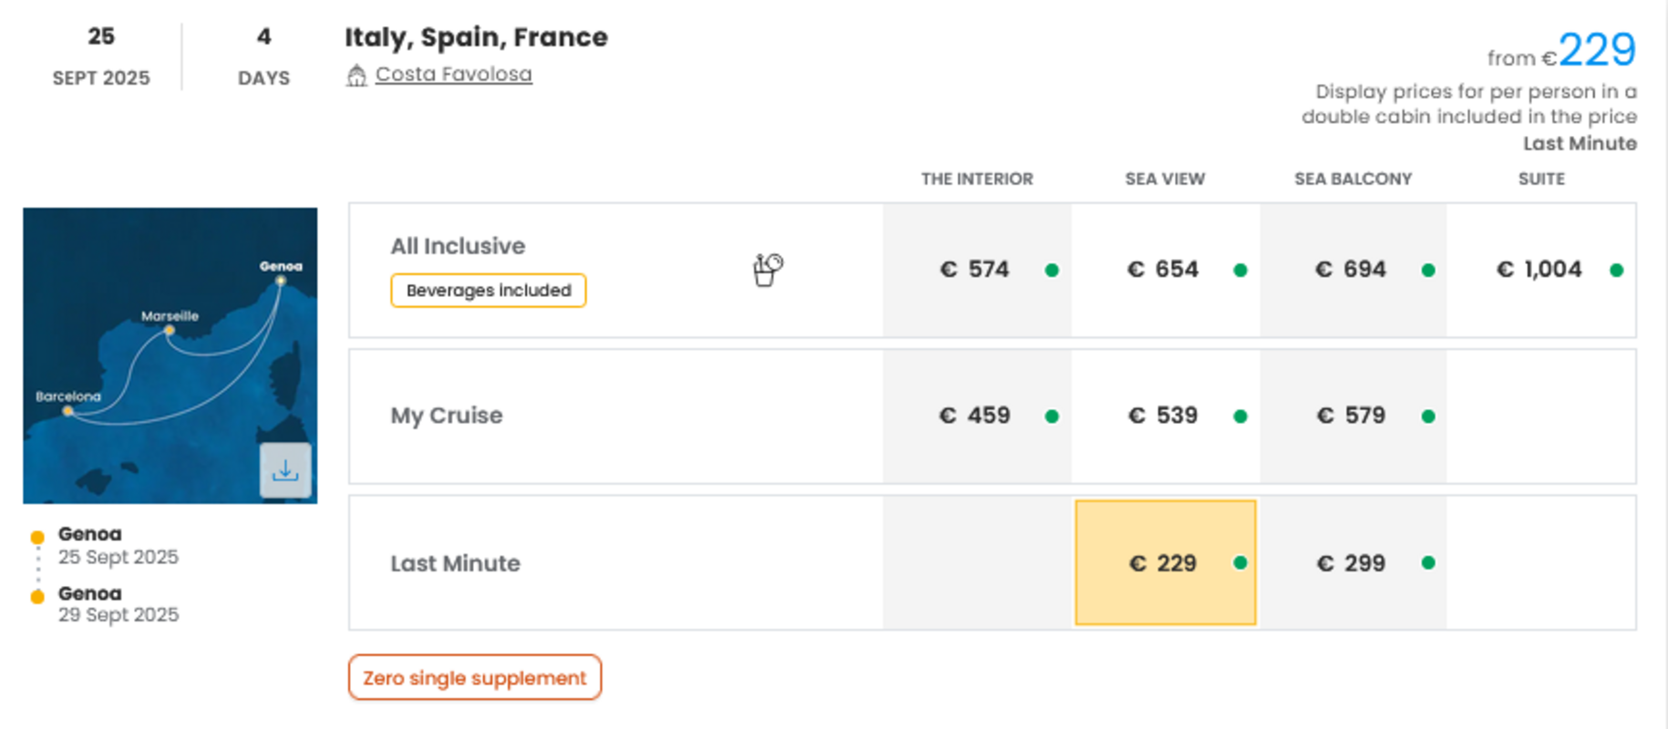Image resolution: width=1668 pixels, height=729 pixels.
Task: Click the beverages package icon
Action: click(767, 270)
